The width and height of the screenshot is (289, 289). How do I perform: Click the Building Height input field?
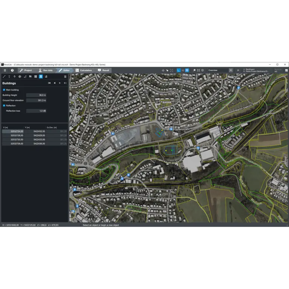pyautogui.click(x=36, y=95)
